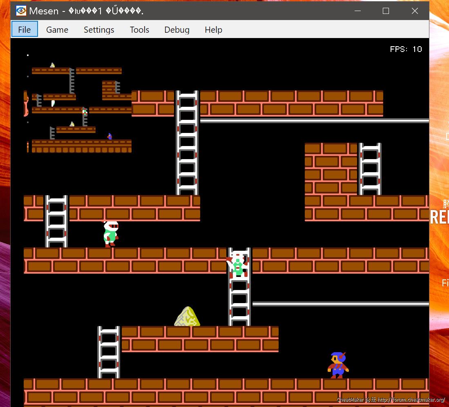The image size is (449, 407).
Task: Open the File menu
Action: tap(25, 29)
